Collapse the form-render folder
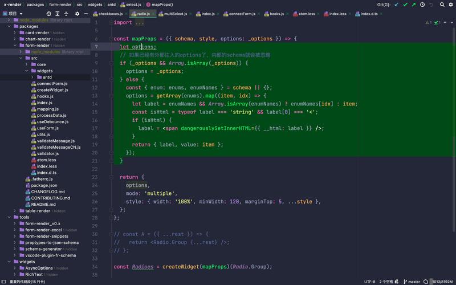 click(x=15, y=46)
